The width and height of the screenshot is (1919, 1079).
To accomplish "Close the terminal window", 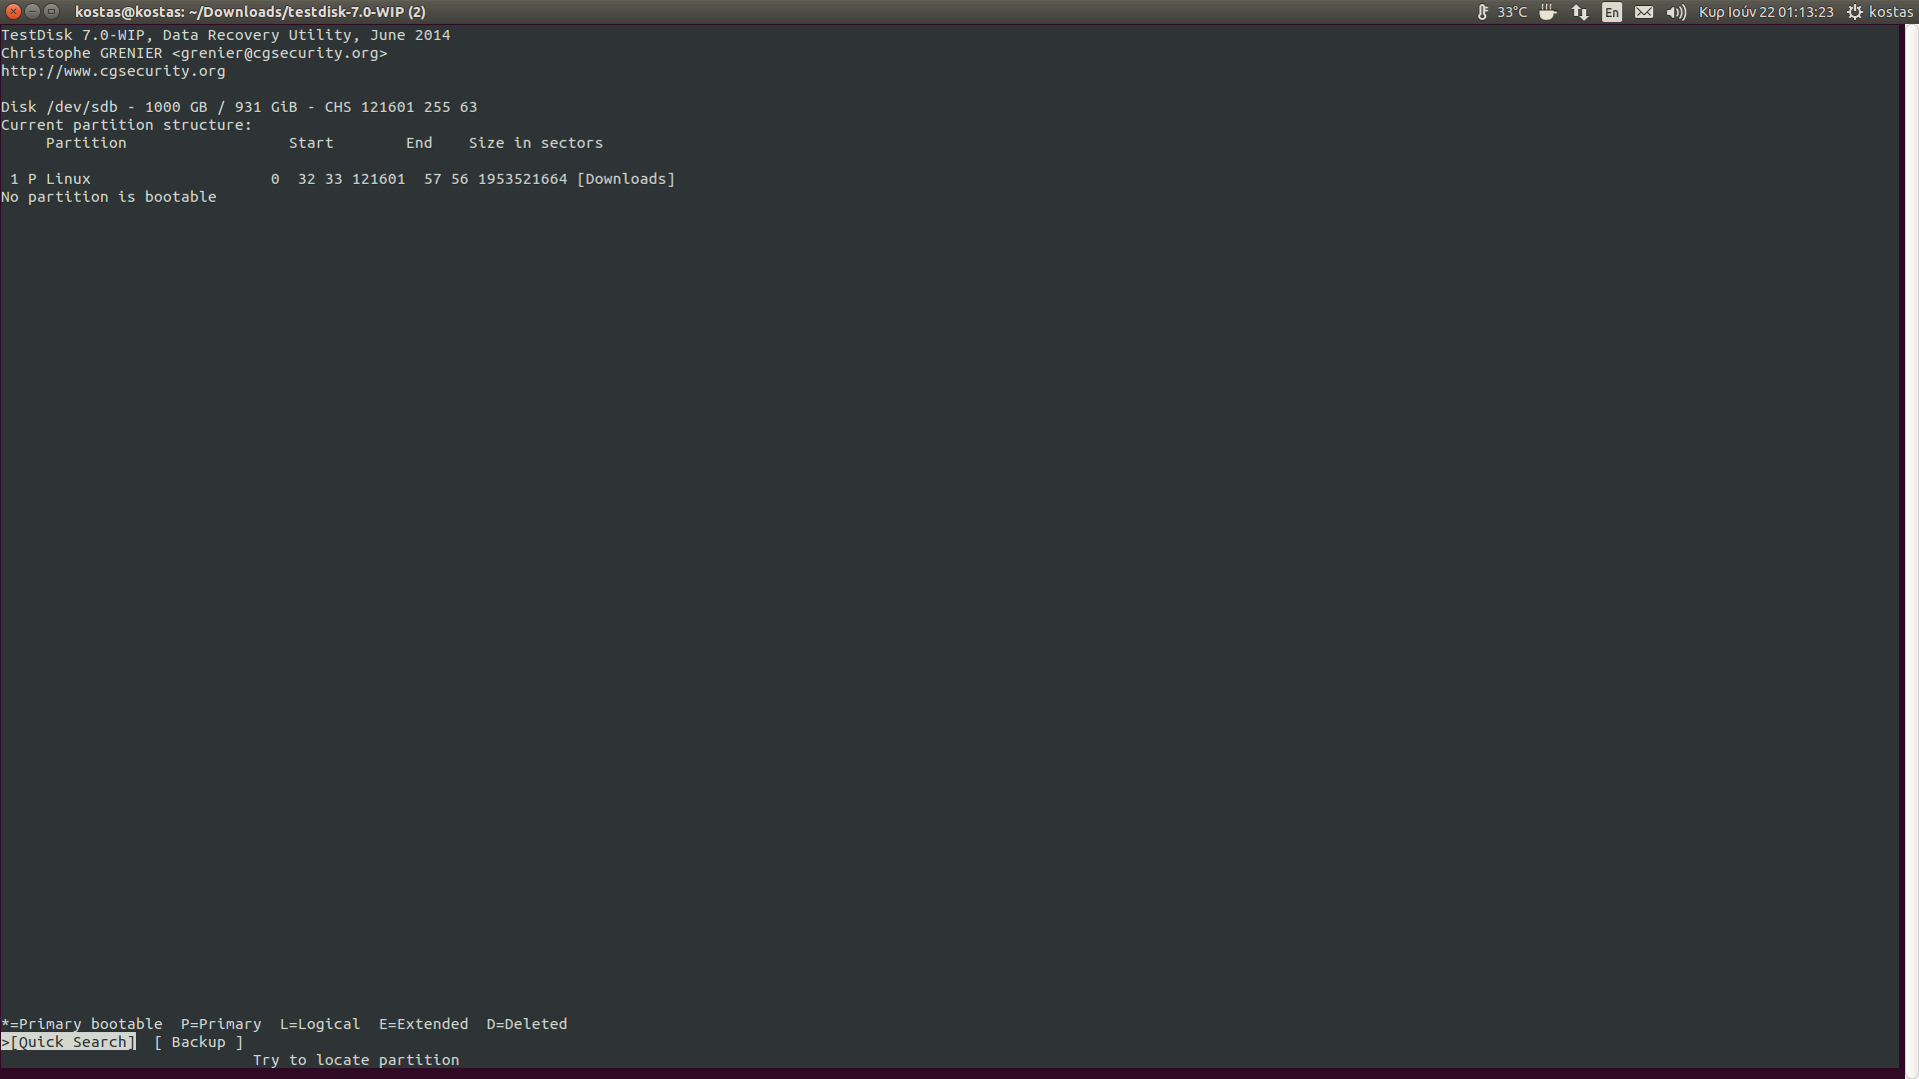I will (x=13, y=12).
